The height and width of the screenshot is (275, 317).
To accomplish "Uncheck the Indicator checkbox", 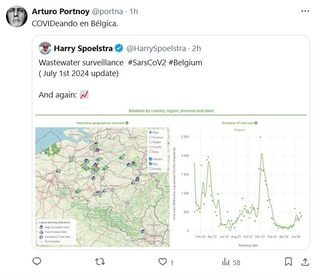I will (x=150, y=159).
